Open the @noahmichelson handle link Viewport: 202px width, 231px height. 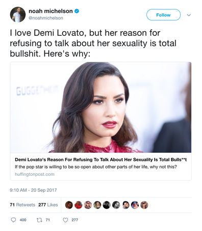click(46, 18)
